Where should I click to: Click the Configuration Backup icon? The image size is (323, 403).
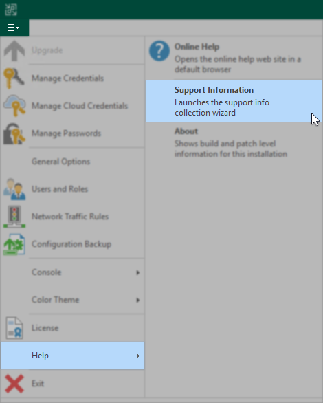click(x=14, y=244)
